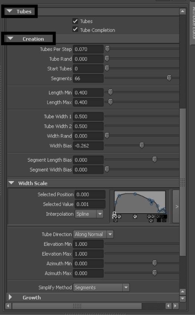Click the horizontal scrollbar right arrow
This screenshot has width=195, height=315.
[x=176, y=306]
